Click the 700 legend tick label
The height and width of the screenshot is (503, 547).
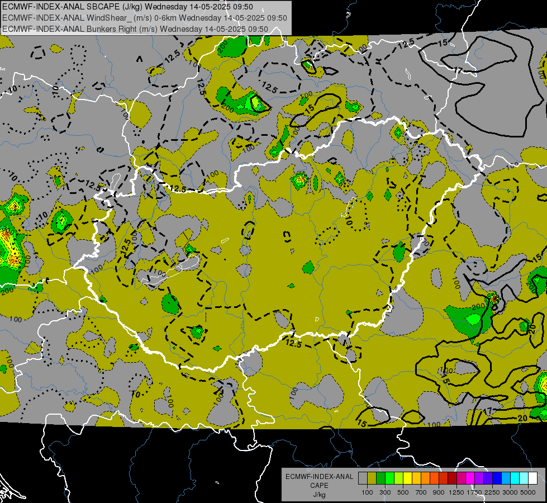click(x=421, y=492)
